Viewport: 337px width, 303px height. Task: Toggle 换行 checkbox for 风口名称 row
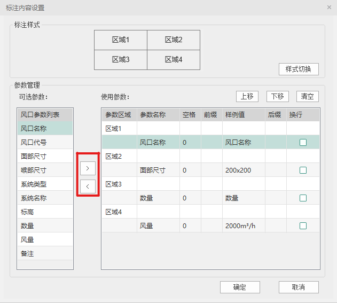point(303,143)
